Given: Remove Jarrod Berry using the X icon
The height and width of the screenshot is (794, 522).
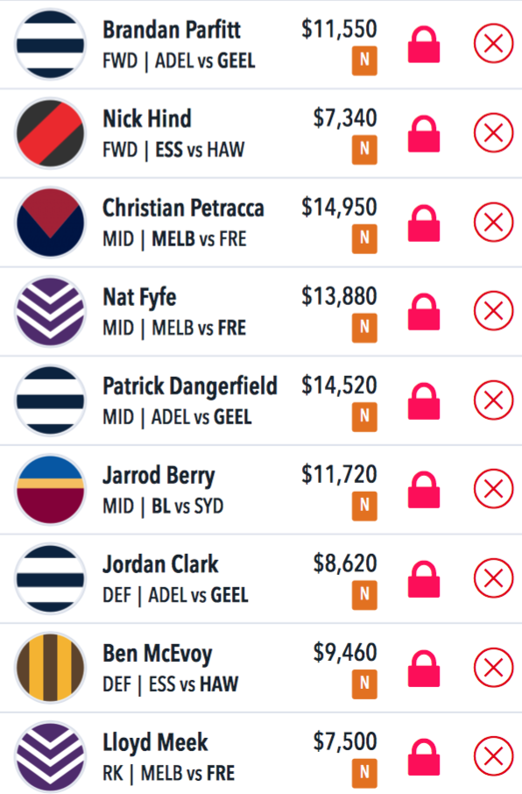Looking at the screenshot, I should [494, 489].
